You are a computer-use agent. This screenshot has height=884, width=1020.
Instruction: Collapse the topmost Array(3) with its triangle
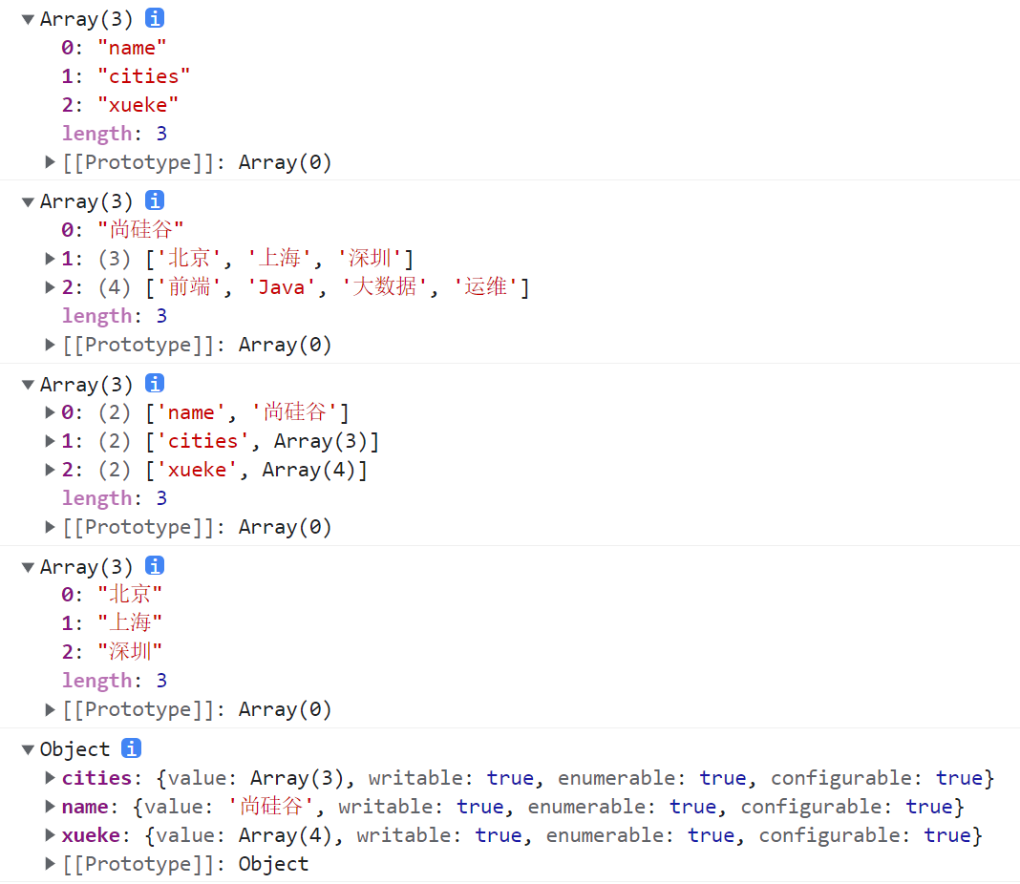[x=28, y=19]
